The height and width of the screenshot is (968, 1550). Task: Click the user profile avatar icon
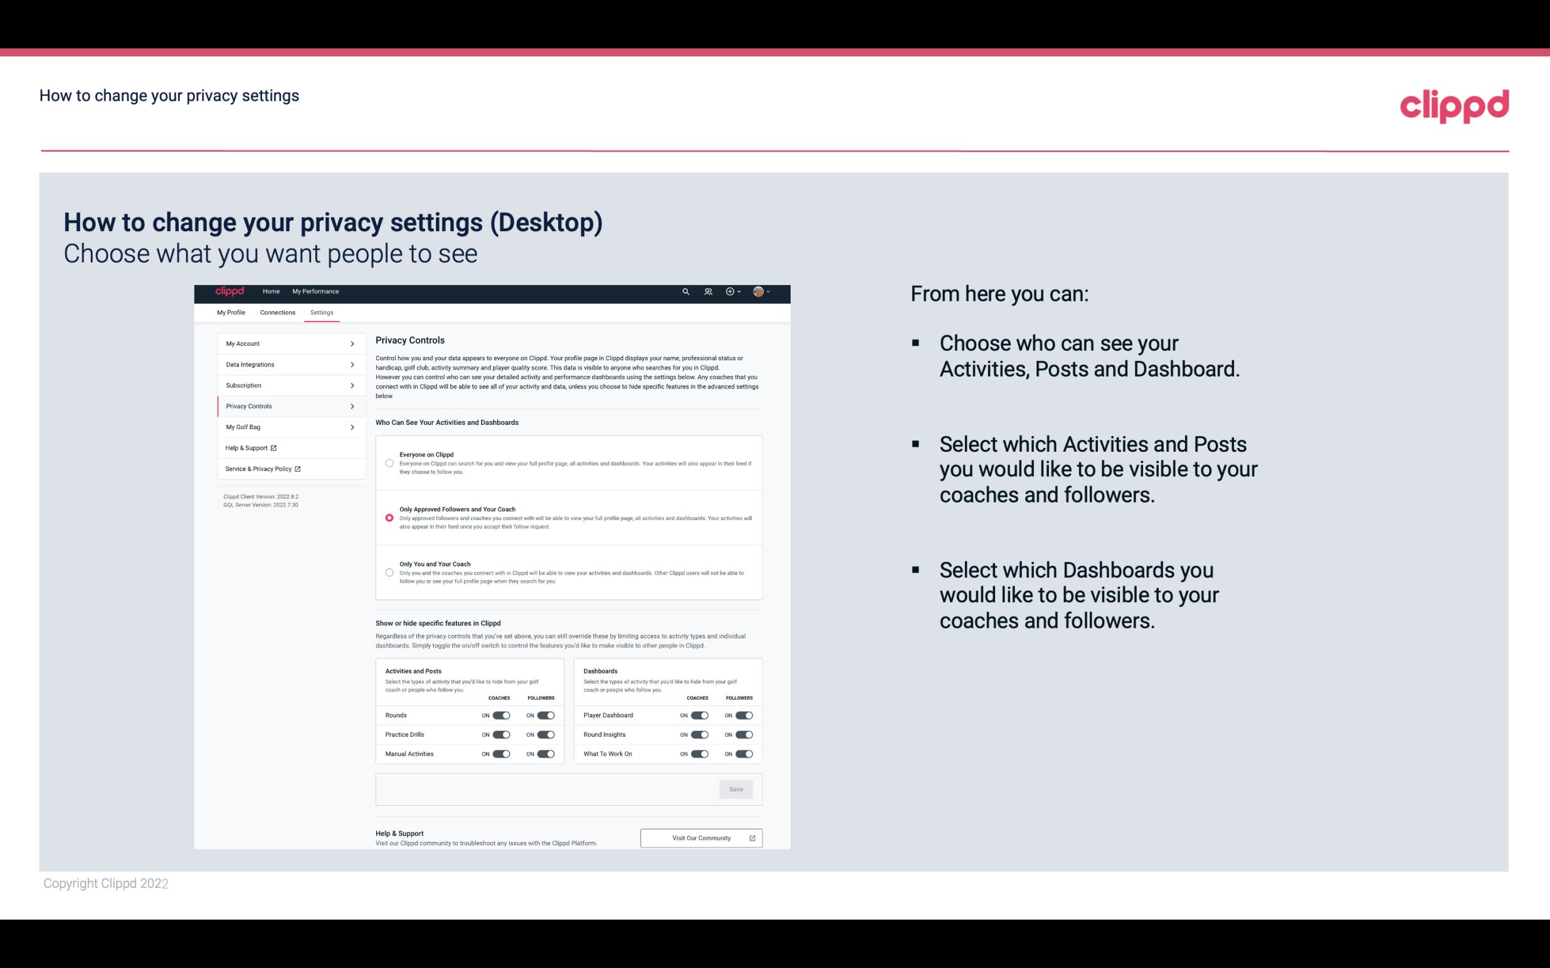coord(759,291)
